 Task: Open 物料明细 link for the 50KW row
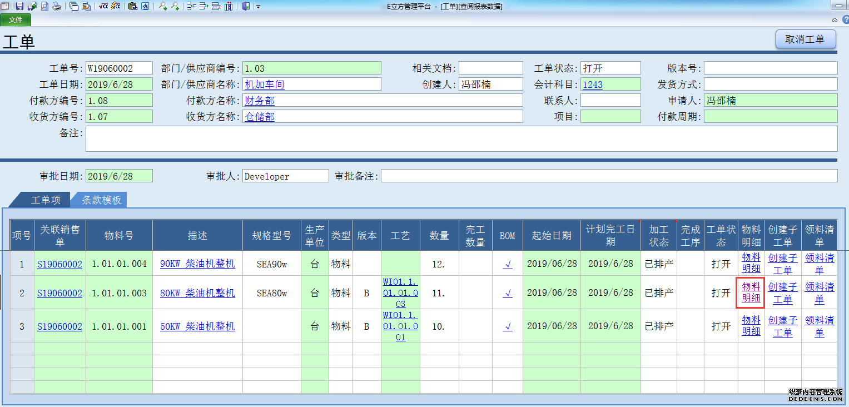[751, 326]
